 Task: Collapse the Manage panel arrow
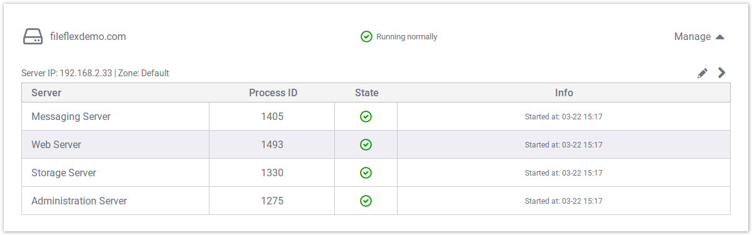(x=719, y=37)
